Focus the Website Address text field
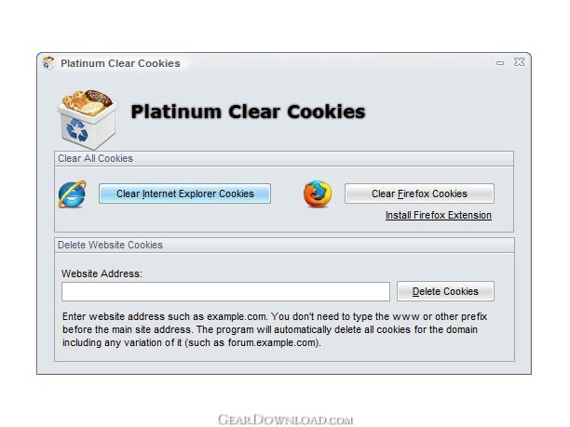570x427 pixels. tap(225, 291)
